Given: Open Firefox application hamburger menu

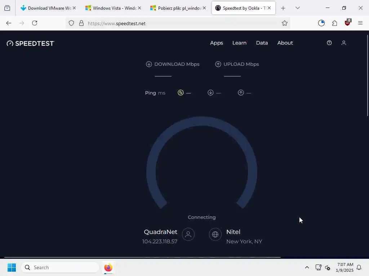Looking at the screenshot, I should pos(360,23).
